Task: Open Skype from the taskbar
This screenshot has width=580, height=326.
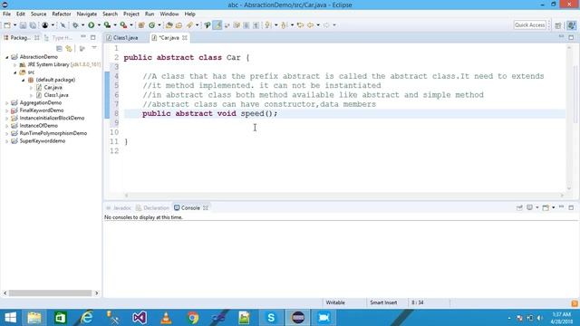Action: (x=271, y=318)
